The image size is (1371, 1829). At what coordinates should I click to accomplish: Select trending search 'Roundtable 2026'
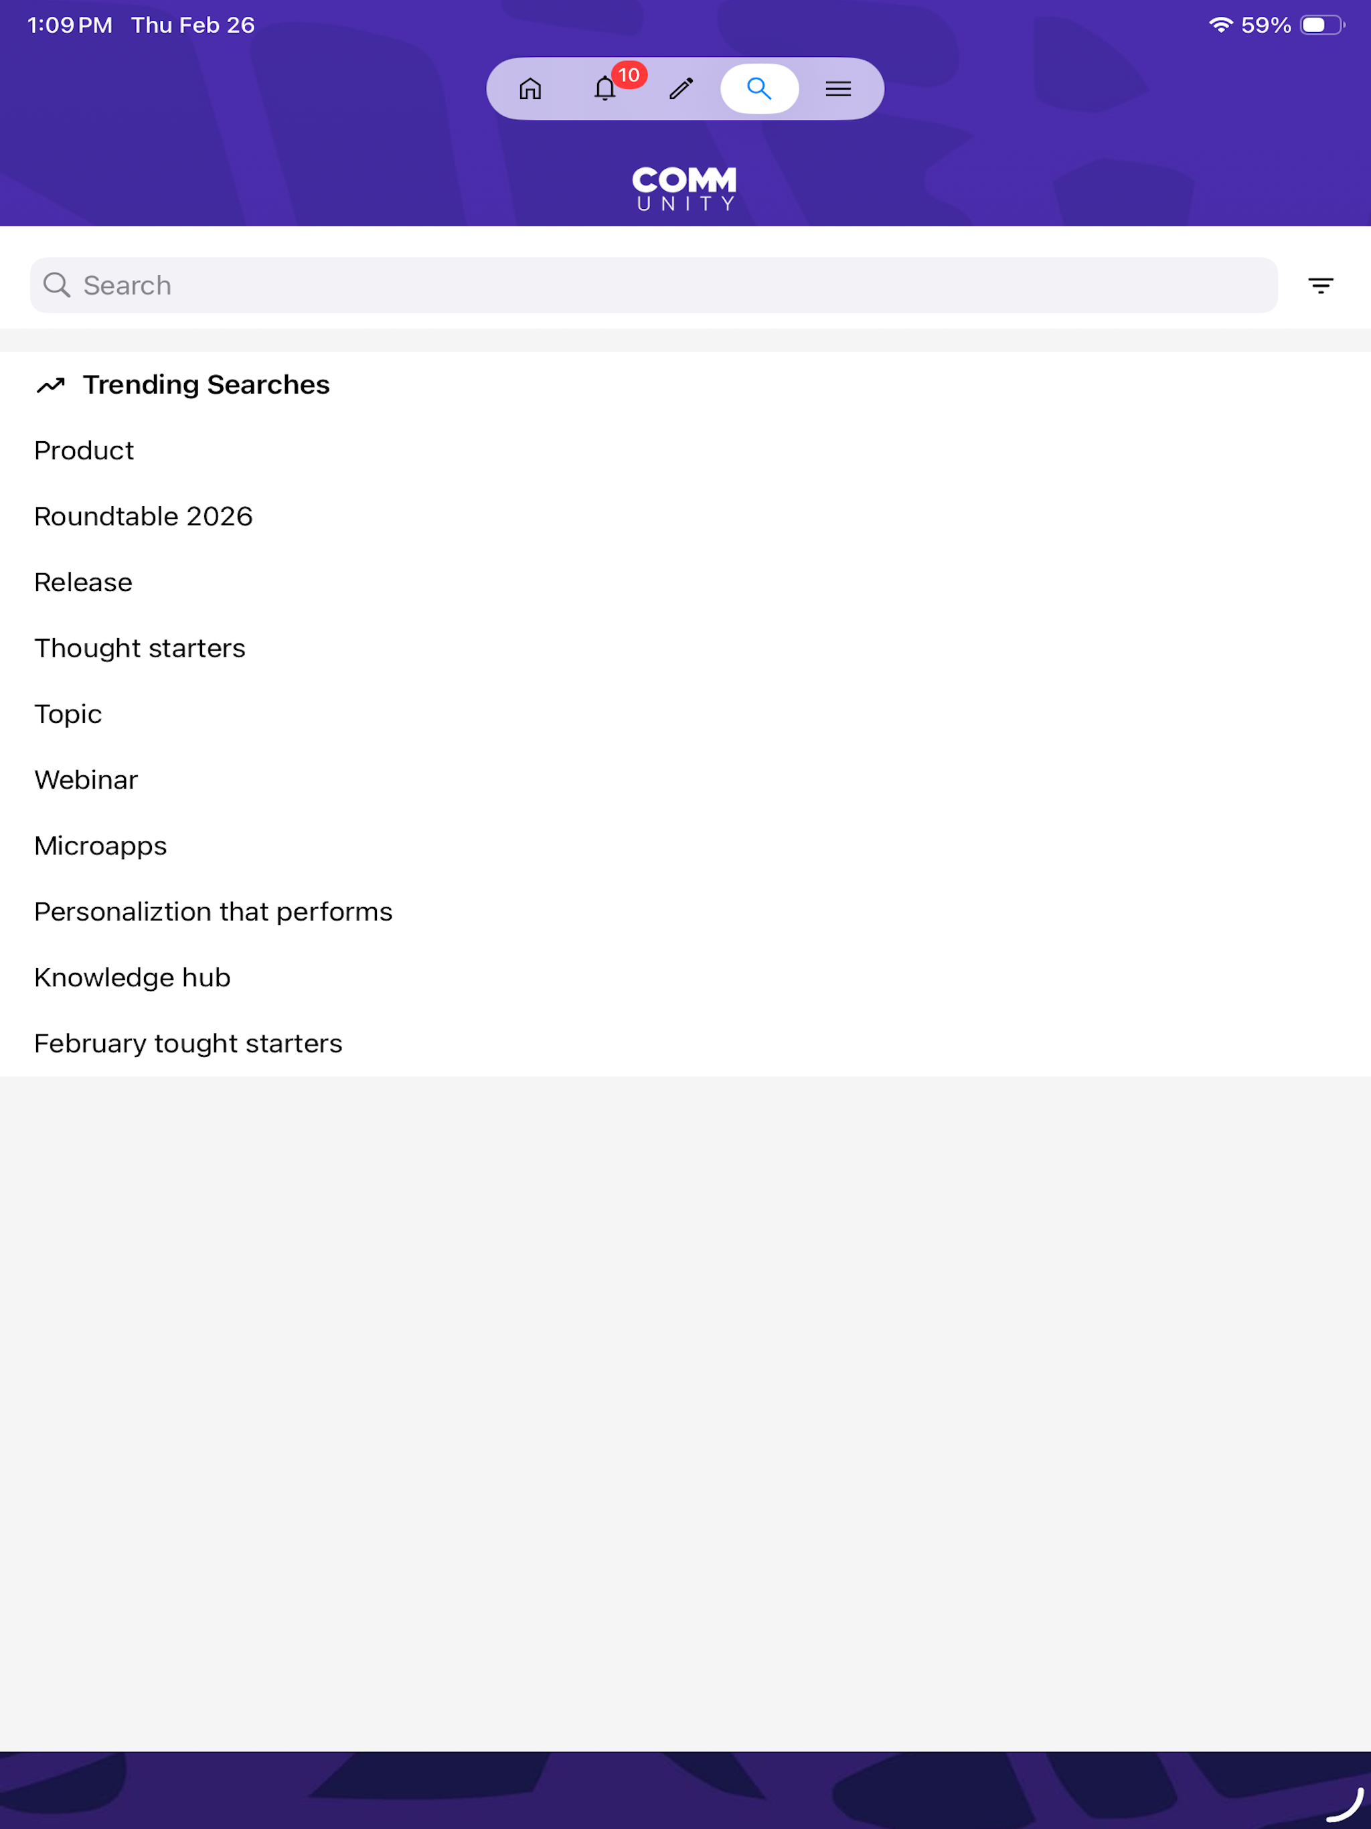(143, 517)
